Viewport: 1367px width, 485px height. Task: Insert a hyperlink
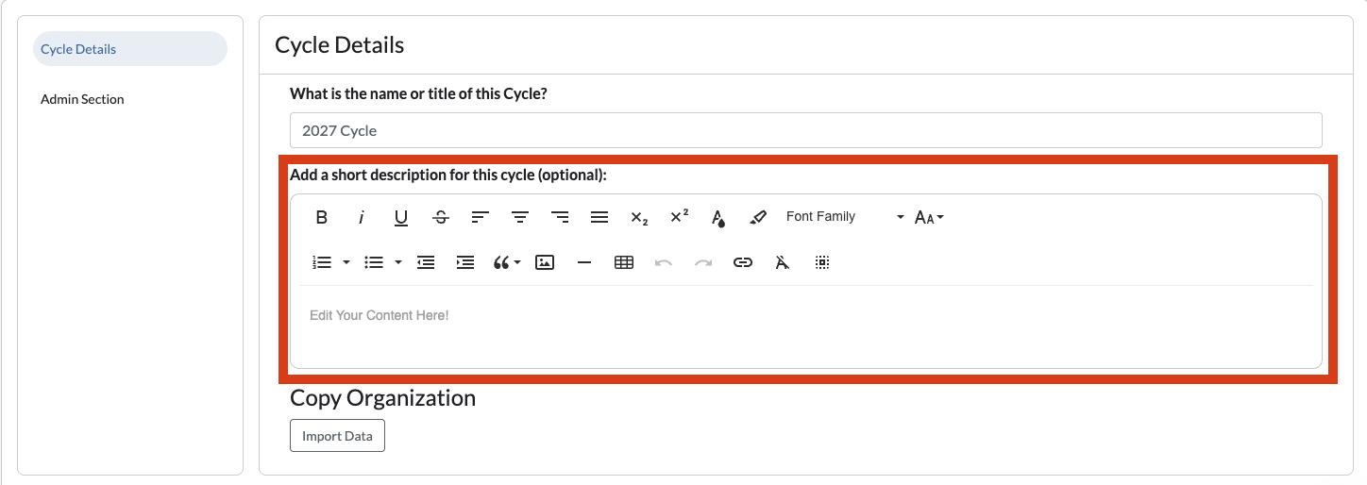point(743,262)
